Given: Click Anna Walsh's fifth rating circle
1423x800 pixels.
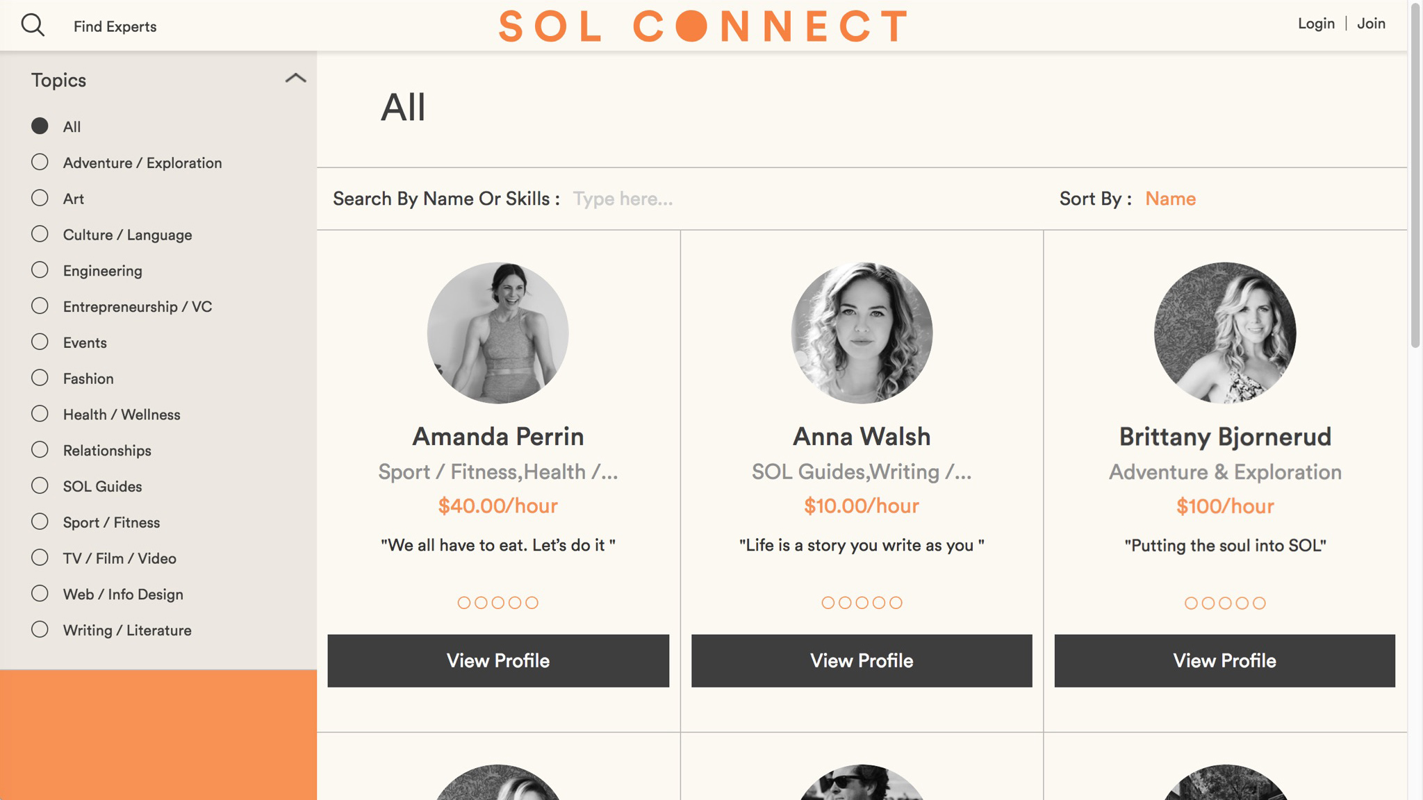Looking at the screenshot, I should (896, 603).
